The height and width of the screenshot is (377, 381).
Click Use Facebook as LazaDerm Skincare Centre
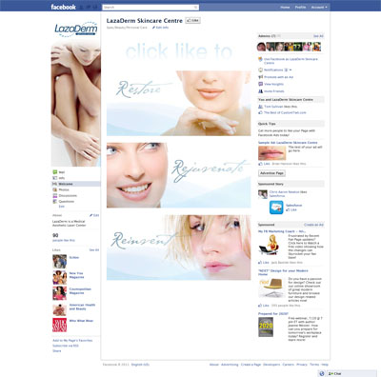click(x=291, y=61)
